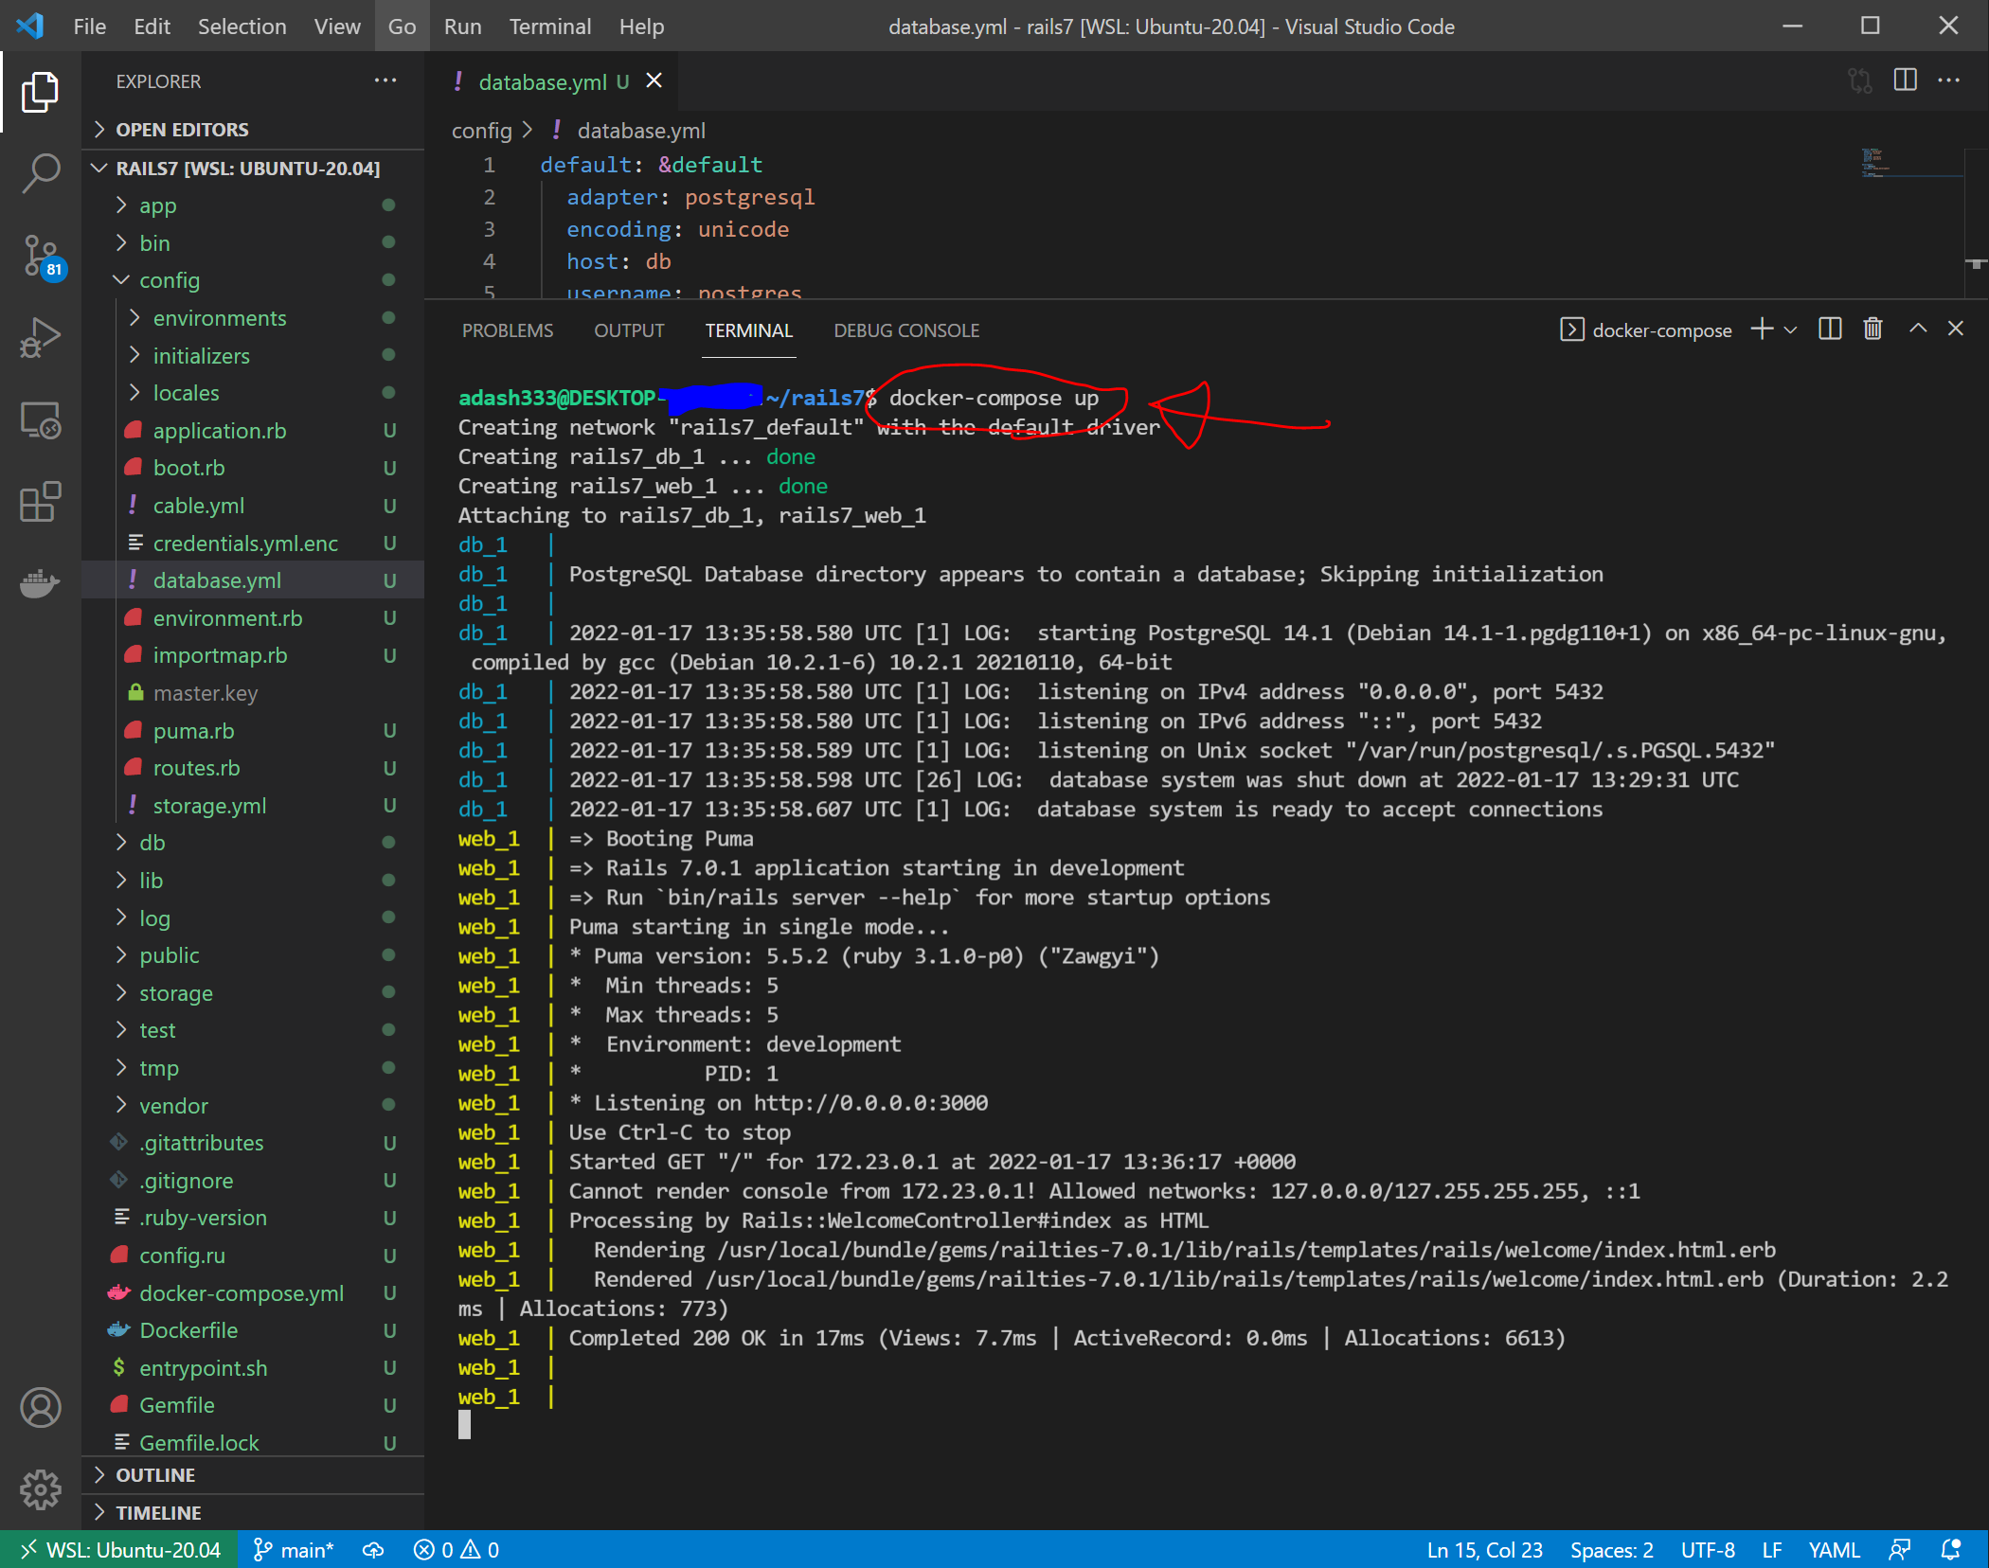The image size is (1989, 1568).
Task: Open the File menu
Action: (x=90, y=27)
